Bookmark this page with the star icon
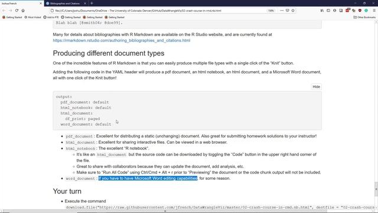This screenshot has width=378, height=213. (x=293, y=11)
